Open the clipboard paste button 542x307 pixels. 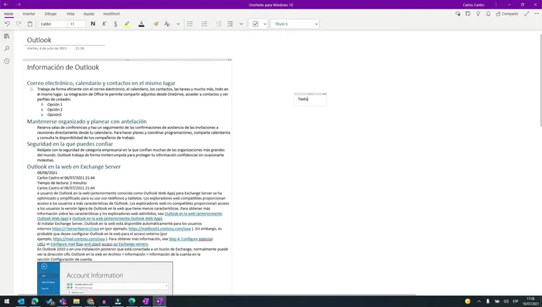coord(30,24)
